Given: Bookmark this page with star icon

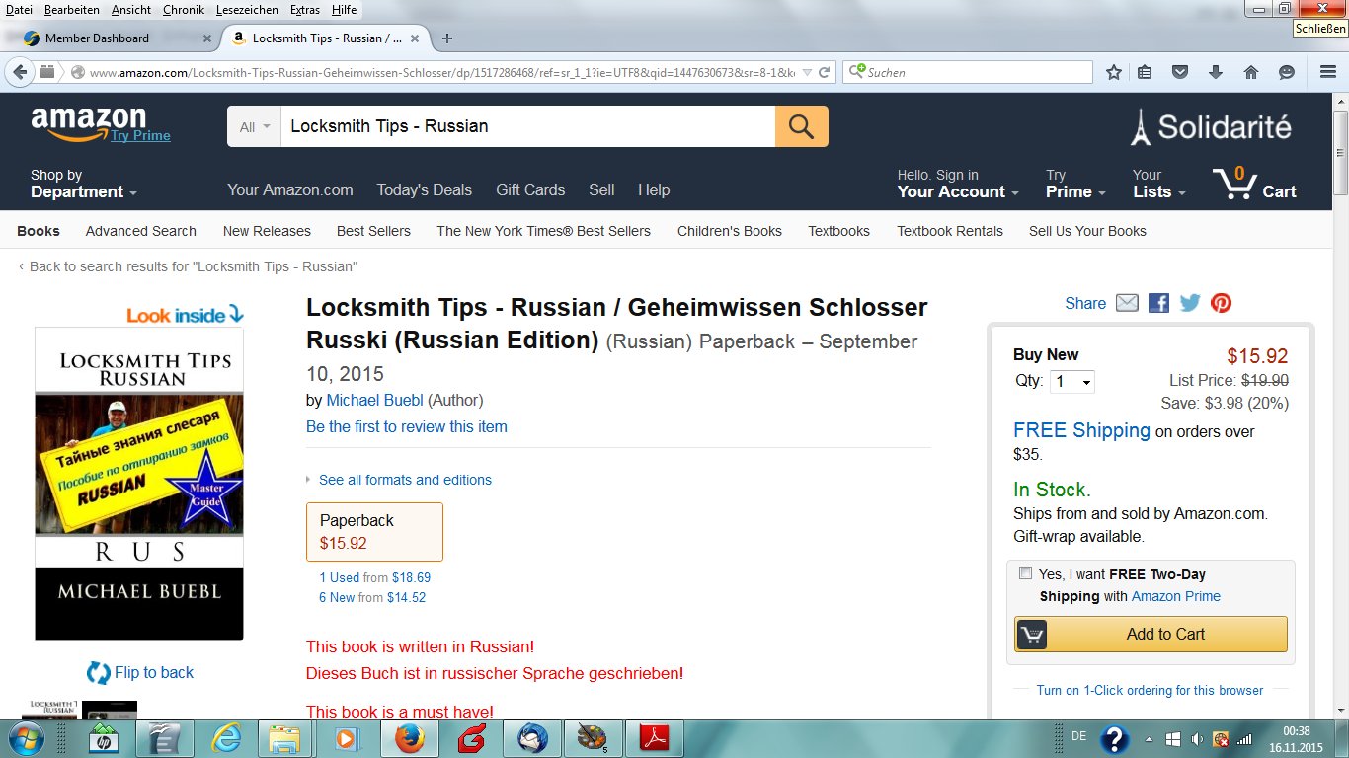Looking at the screenshot, I should click(x=1114, y=72).
